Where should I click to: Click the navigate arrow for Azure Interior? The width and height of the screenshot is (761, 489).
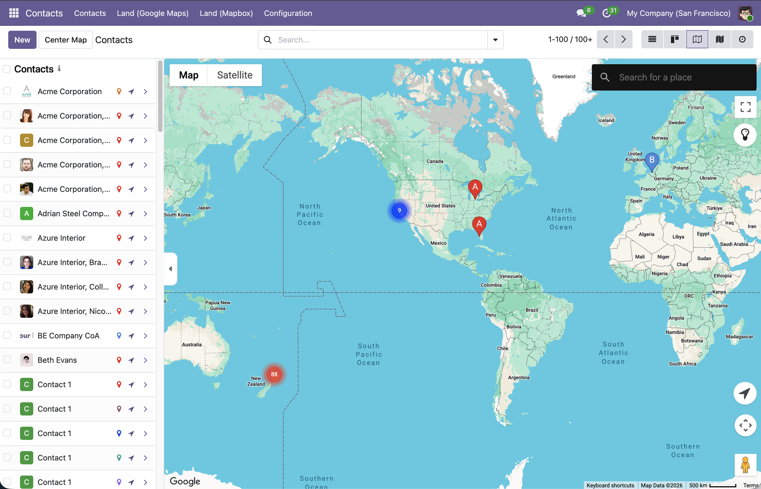point(132,238)
